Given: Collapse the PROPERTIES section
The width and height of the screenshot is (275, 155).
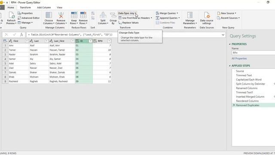Looking at the screenshot, I should coord(230,44).
